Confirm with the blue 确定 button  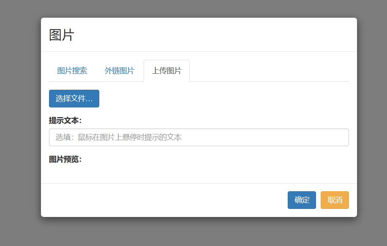[302, 200]
